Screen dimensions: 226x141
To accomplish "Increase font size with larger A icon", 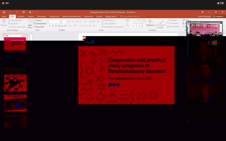I will [70, 21].
